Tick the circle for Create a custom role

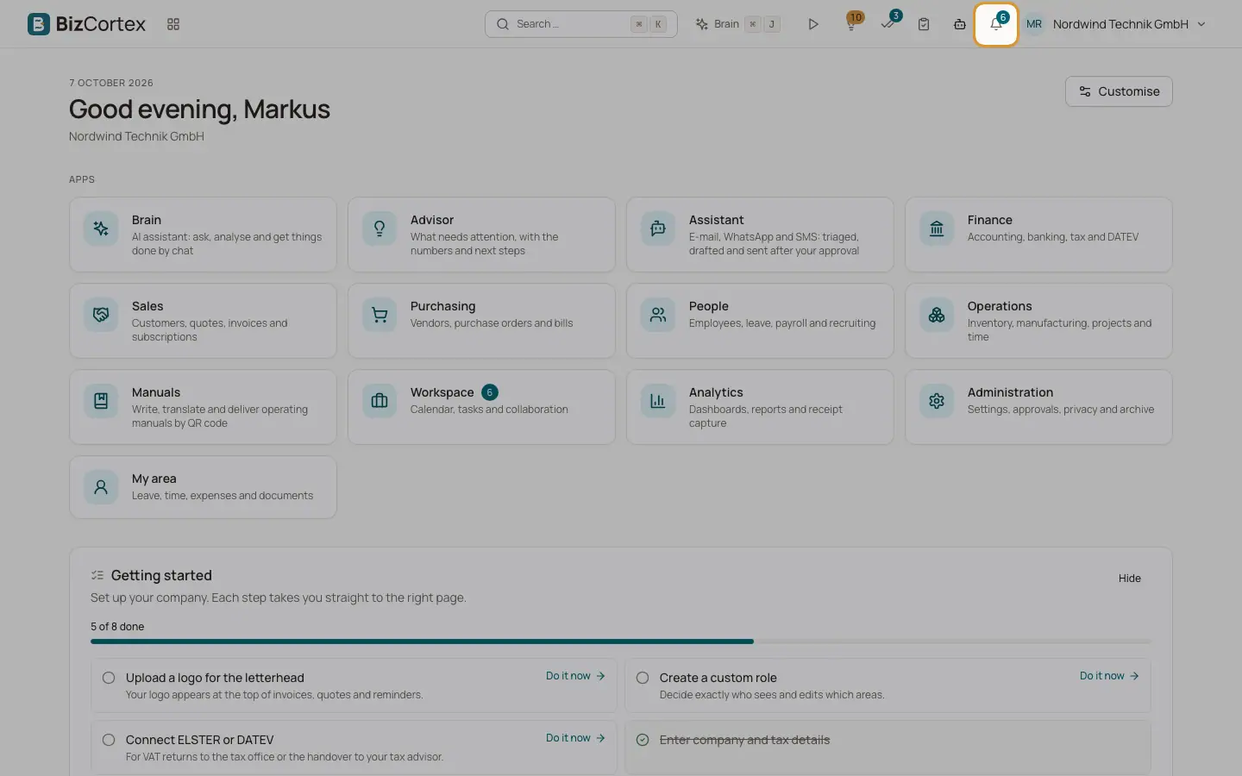[643, 678]
